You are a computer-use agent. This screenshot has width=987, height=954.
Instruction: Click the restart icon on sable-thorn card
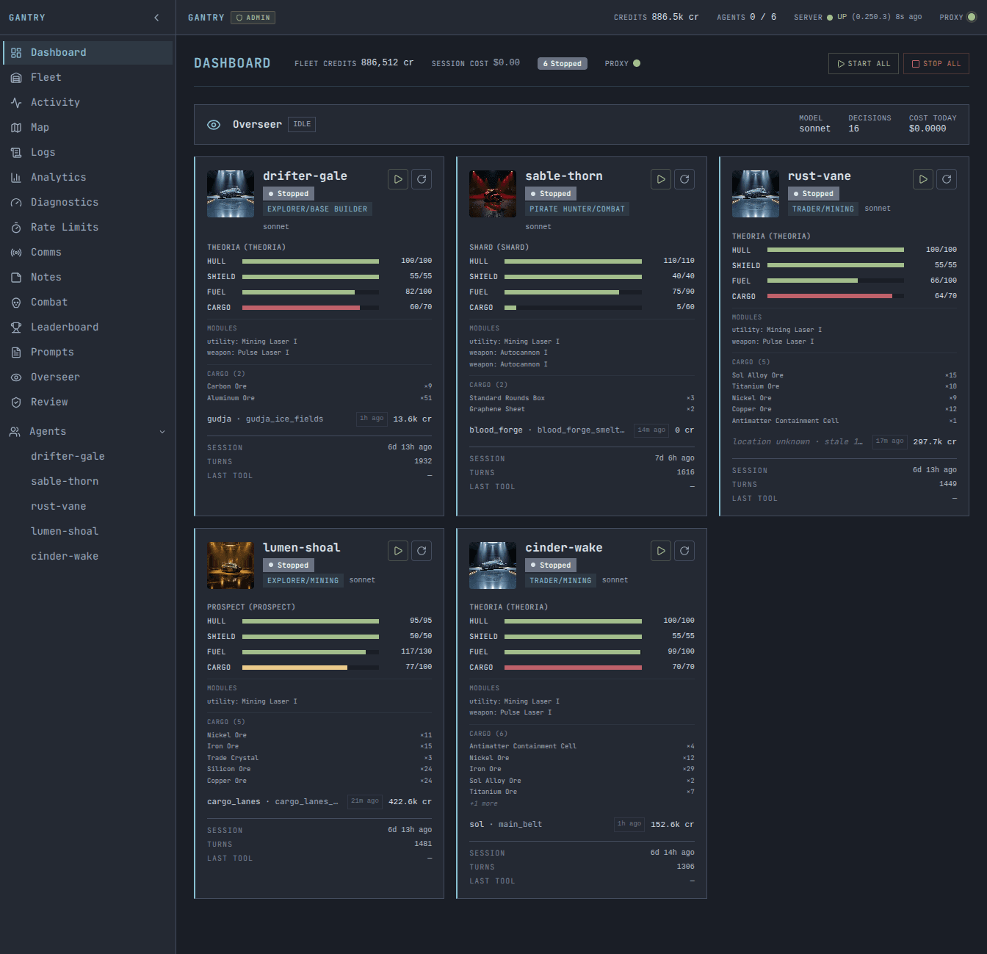(x=684, y=179)
